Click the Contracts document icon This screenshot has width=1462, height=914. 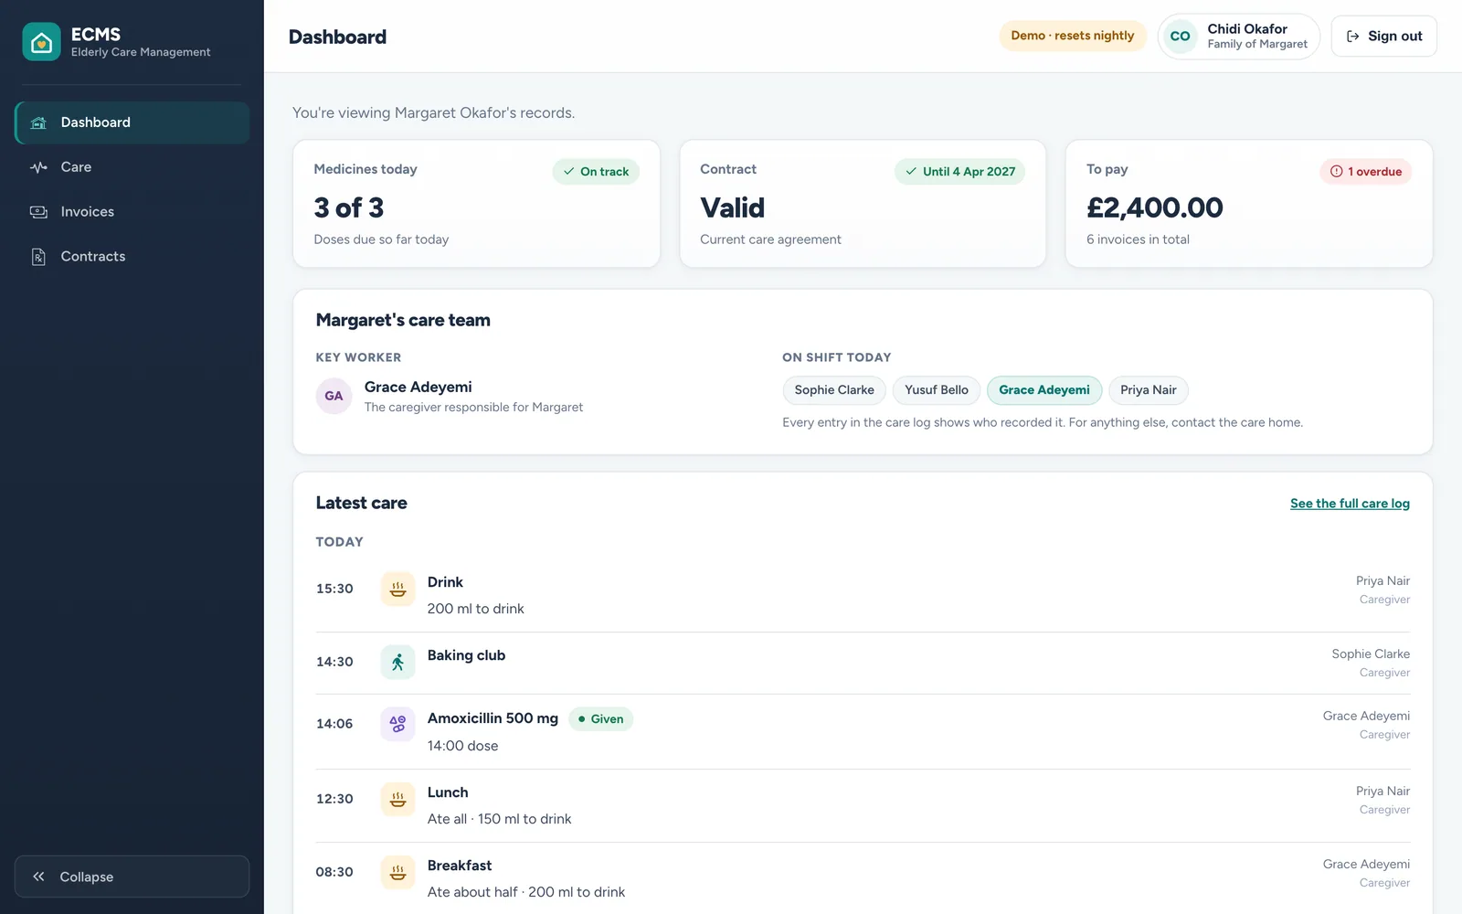click(x=38, y=257)
